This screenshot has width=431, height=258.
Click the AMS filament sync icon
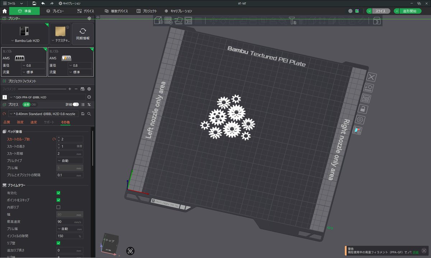tap(83, 89)
